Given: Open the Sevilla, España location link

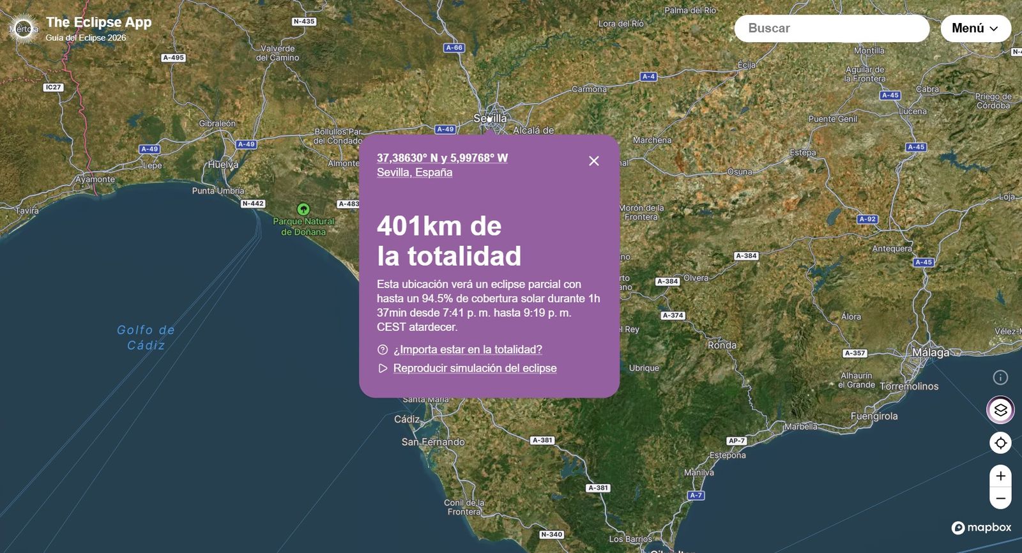Looking at the screenshot, I should coord(415,172).
